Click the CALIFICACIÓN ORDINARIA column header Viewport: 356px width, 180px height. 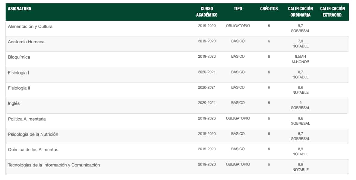point(300,12)
